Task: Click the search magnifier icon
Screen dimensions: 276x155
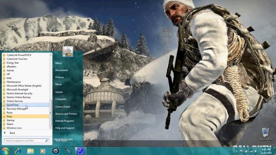Action: 47,141
